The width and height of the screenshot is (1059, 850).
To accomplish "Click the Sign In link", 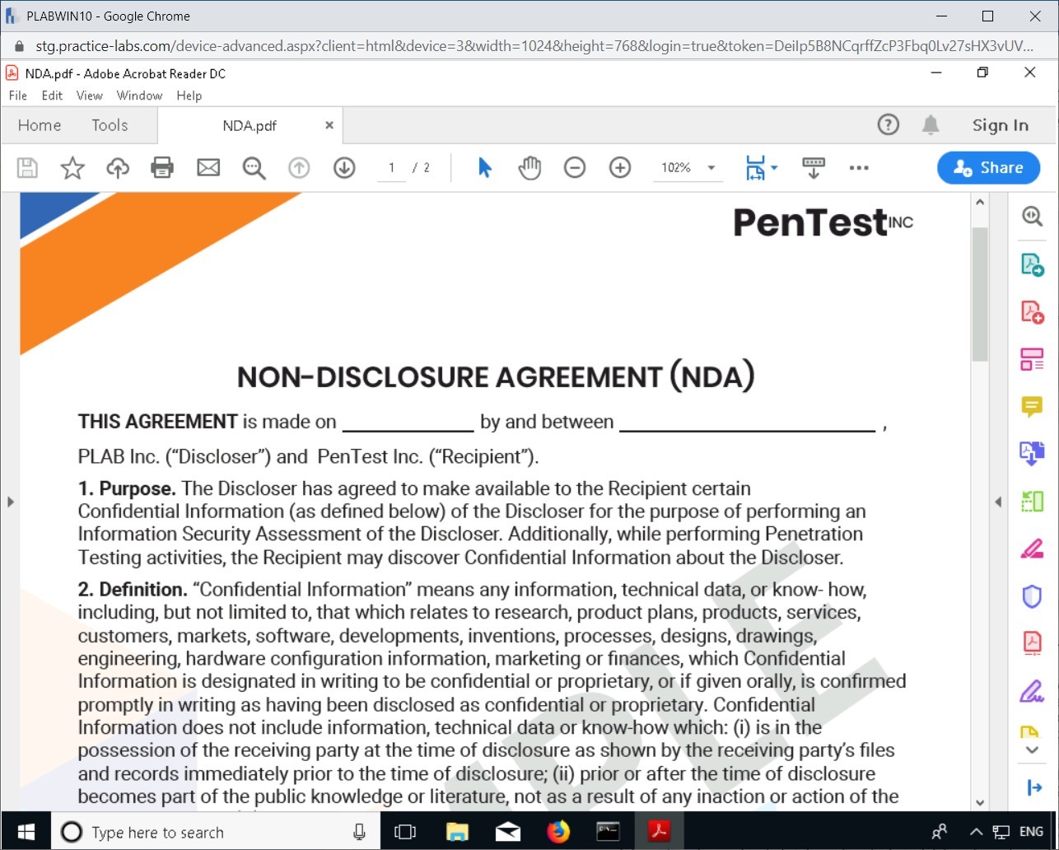I will (x=1000, y=125).
